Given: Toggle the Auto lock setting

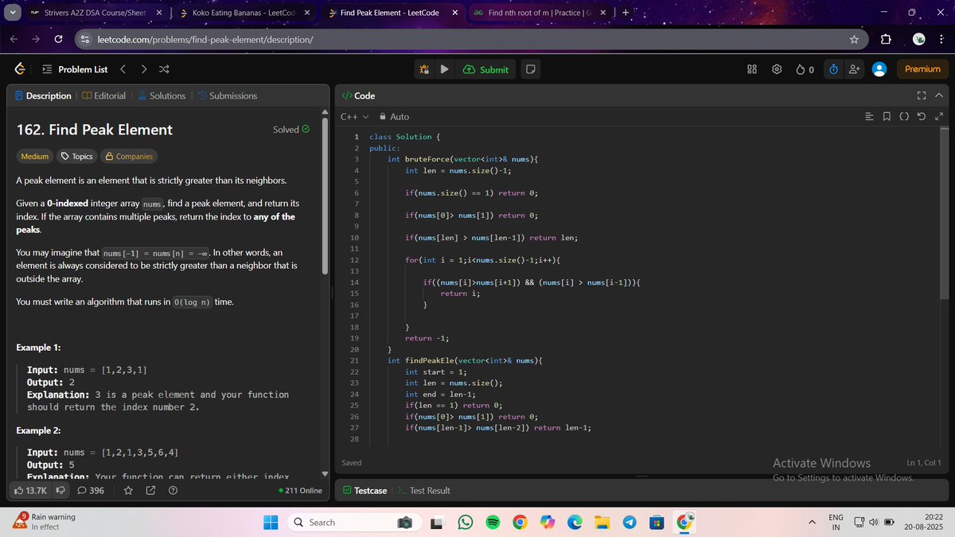Looking at the screenshot, I should (x=395, y=117).
